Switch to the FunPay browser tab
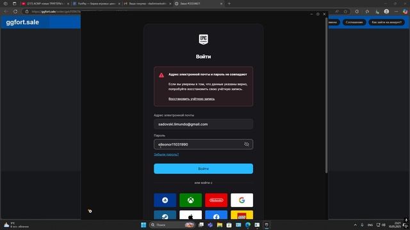The width and height of the screenshot is (410, 230). pos(96,4)
